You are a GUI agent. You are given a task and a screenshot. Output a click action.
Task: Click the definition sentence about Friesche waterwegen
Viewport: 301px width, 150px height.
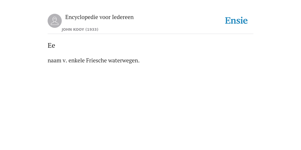tap(93, 60)
